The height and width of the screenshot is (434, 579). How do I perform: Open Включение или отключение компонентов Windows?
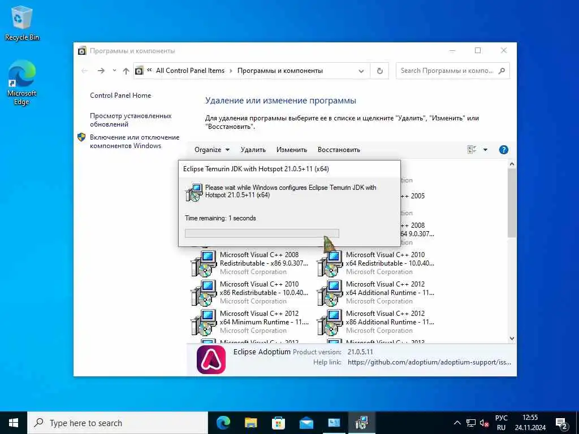pos(135,141)
